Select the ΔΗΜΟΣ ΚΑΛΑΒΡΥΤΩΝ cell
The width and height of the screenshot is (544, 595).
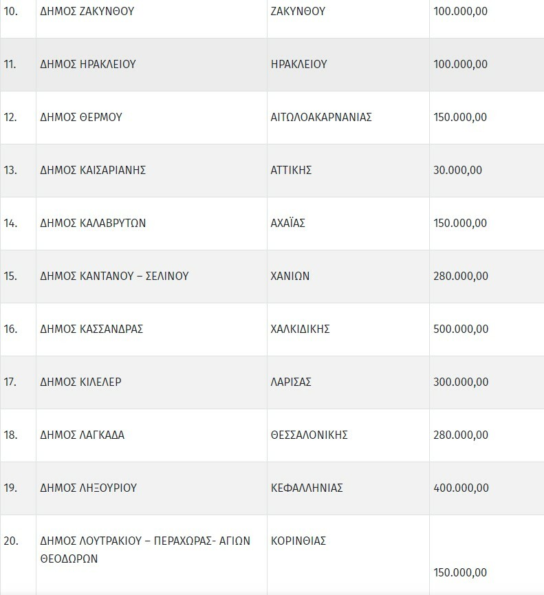pos(94,223)
